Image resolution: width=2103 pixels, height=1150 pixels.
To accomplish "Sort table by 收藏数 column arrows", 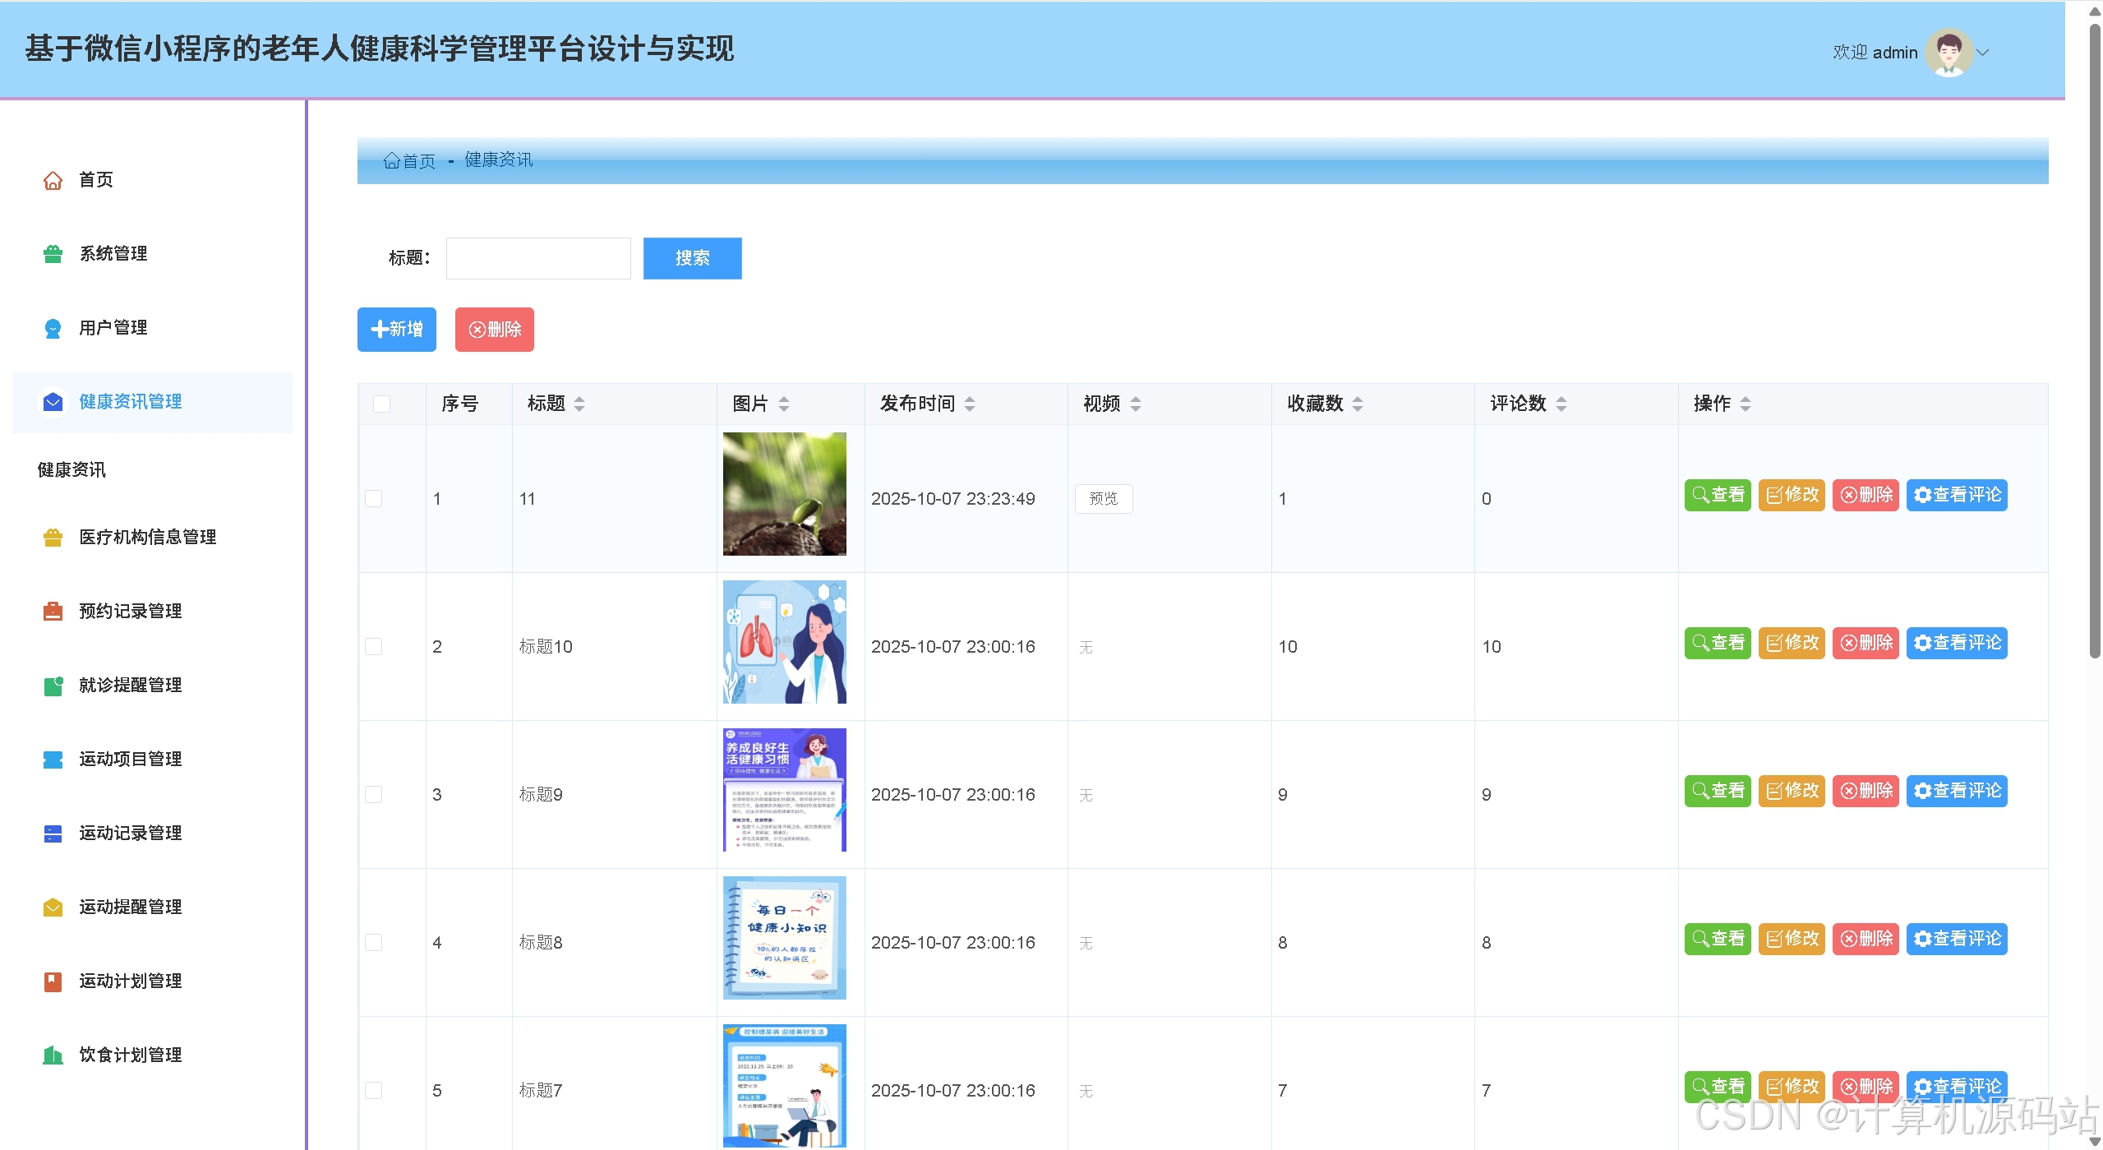I will coord(1358,404).
